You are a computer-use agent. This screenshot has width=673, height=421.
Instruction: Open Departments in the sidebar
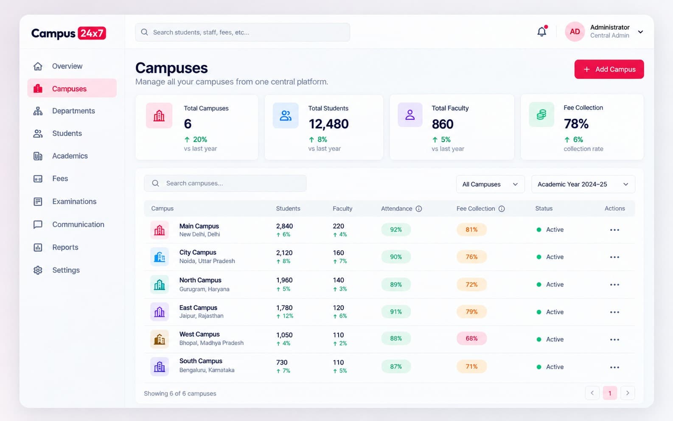click(x=72, y=111)
